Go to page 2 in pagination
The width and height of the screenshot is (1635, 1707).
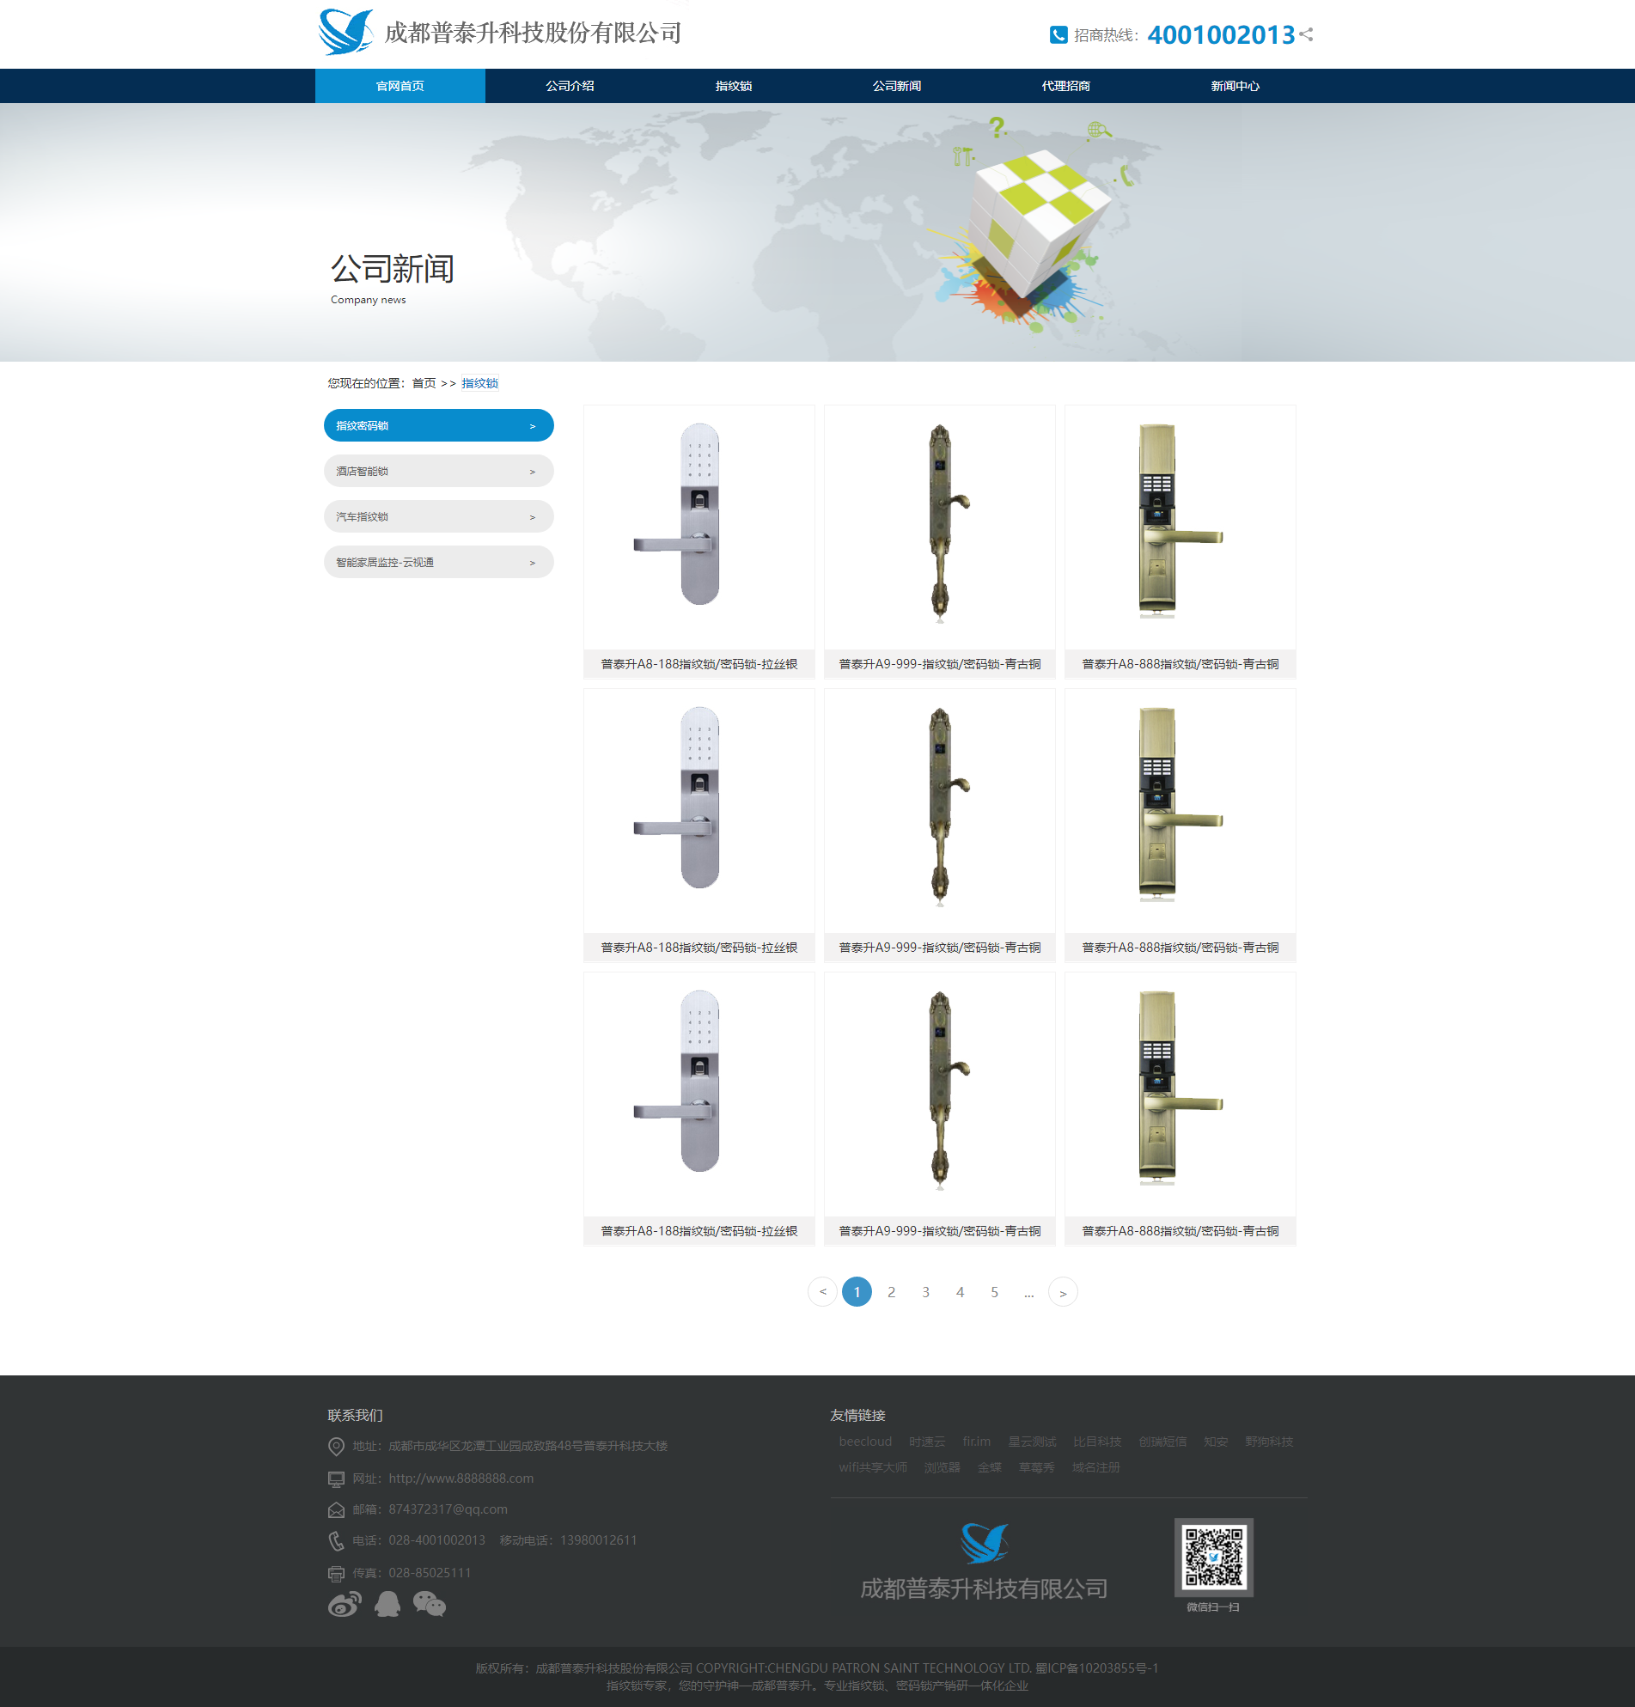[x=891, y=1291]
